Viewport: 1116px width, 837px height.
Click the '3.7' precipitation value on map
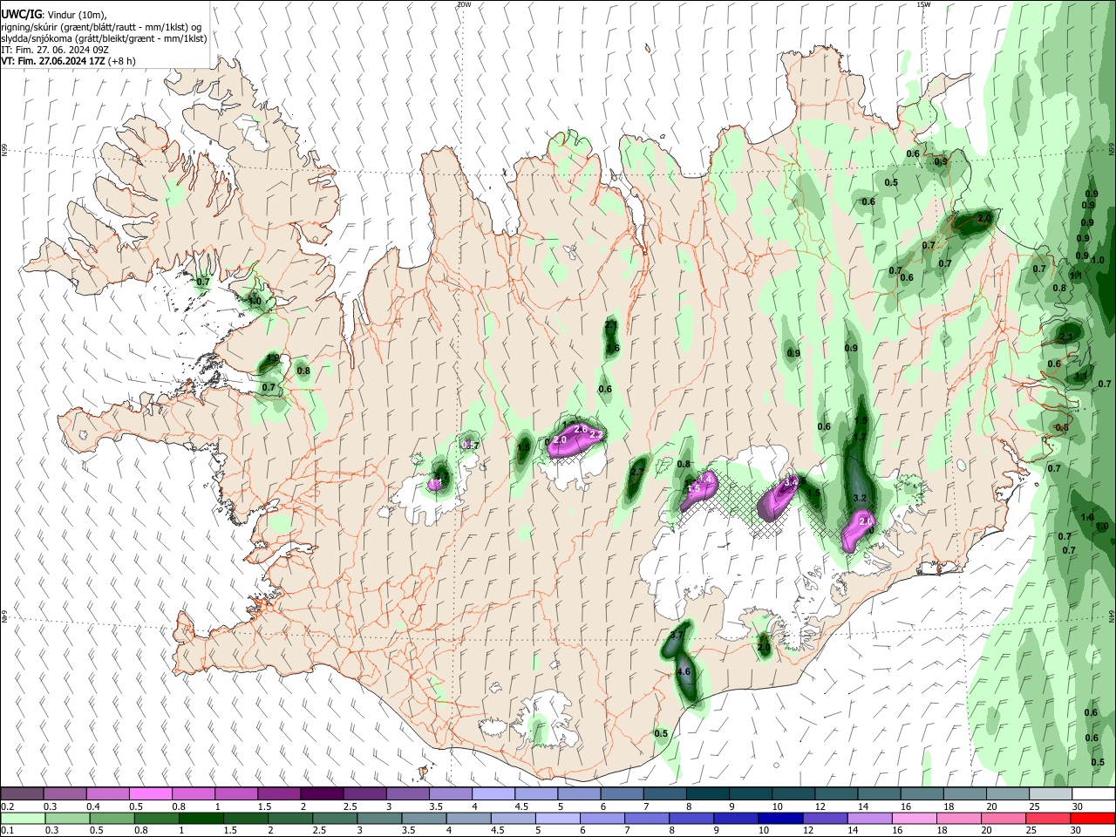pos(677,636)
